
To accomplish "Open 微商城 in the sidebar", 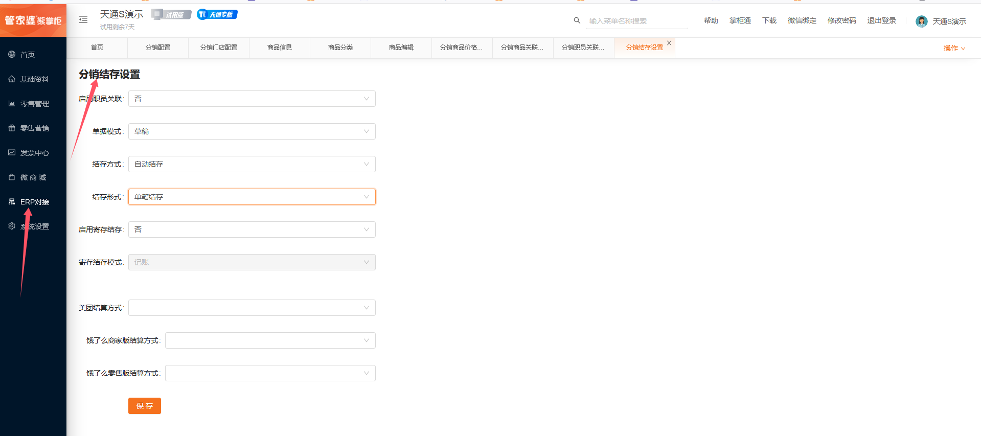I will click(33, 177).
